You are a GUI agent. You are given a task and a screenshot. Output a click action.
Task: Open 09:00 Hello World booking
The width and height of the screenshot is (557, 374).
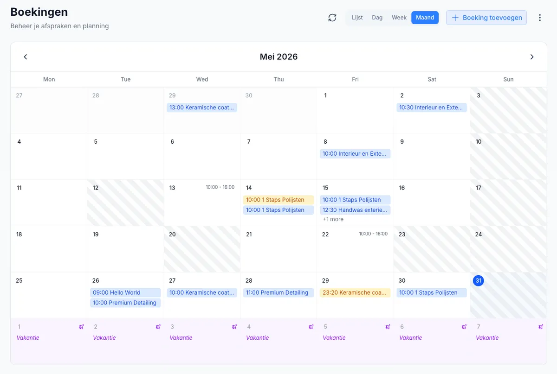point(125,293)
